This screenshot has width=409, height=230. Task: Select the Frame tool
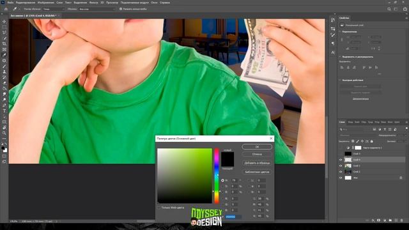tap(4, 49)
